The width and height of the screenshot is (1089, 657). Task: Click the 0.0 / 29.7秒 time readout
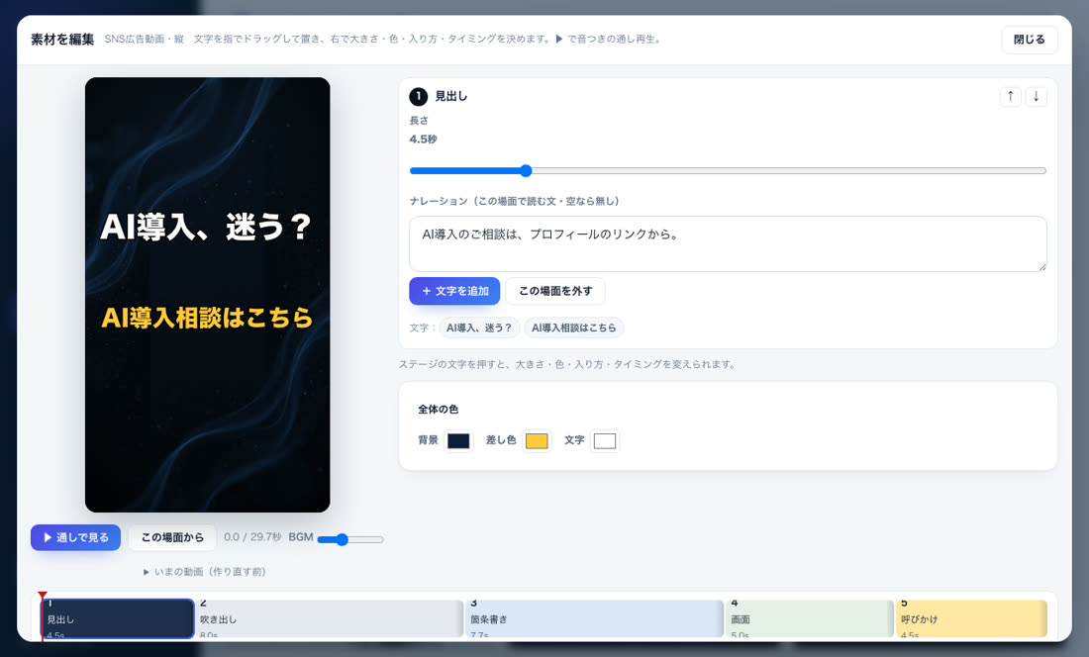[x=252, y=537]
